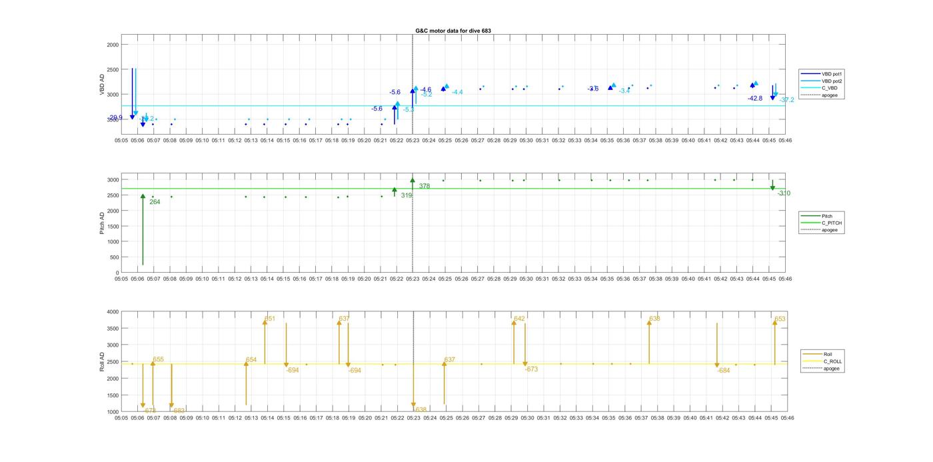Click the figure title 'G&C motor data for dive 683'
933x462 pixels.
(453, 31)
